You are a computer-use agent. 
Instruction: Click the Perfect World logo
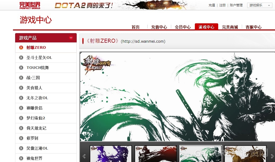[x=30, y=5]
